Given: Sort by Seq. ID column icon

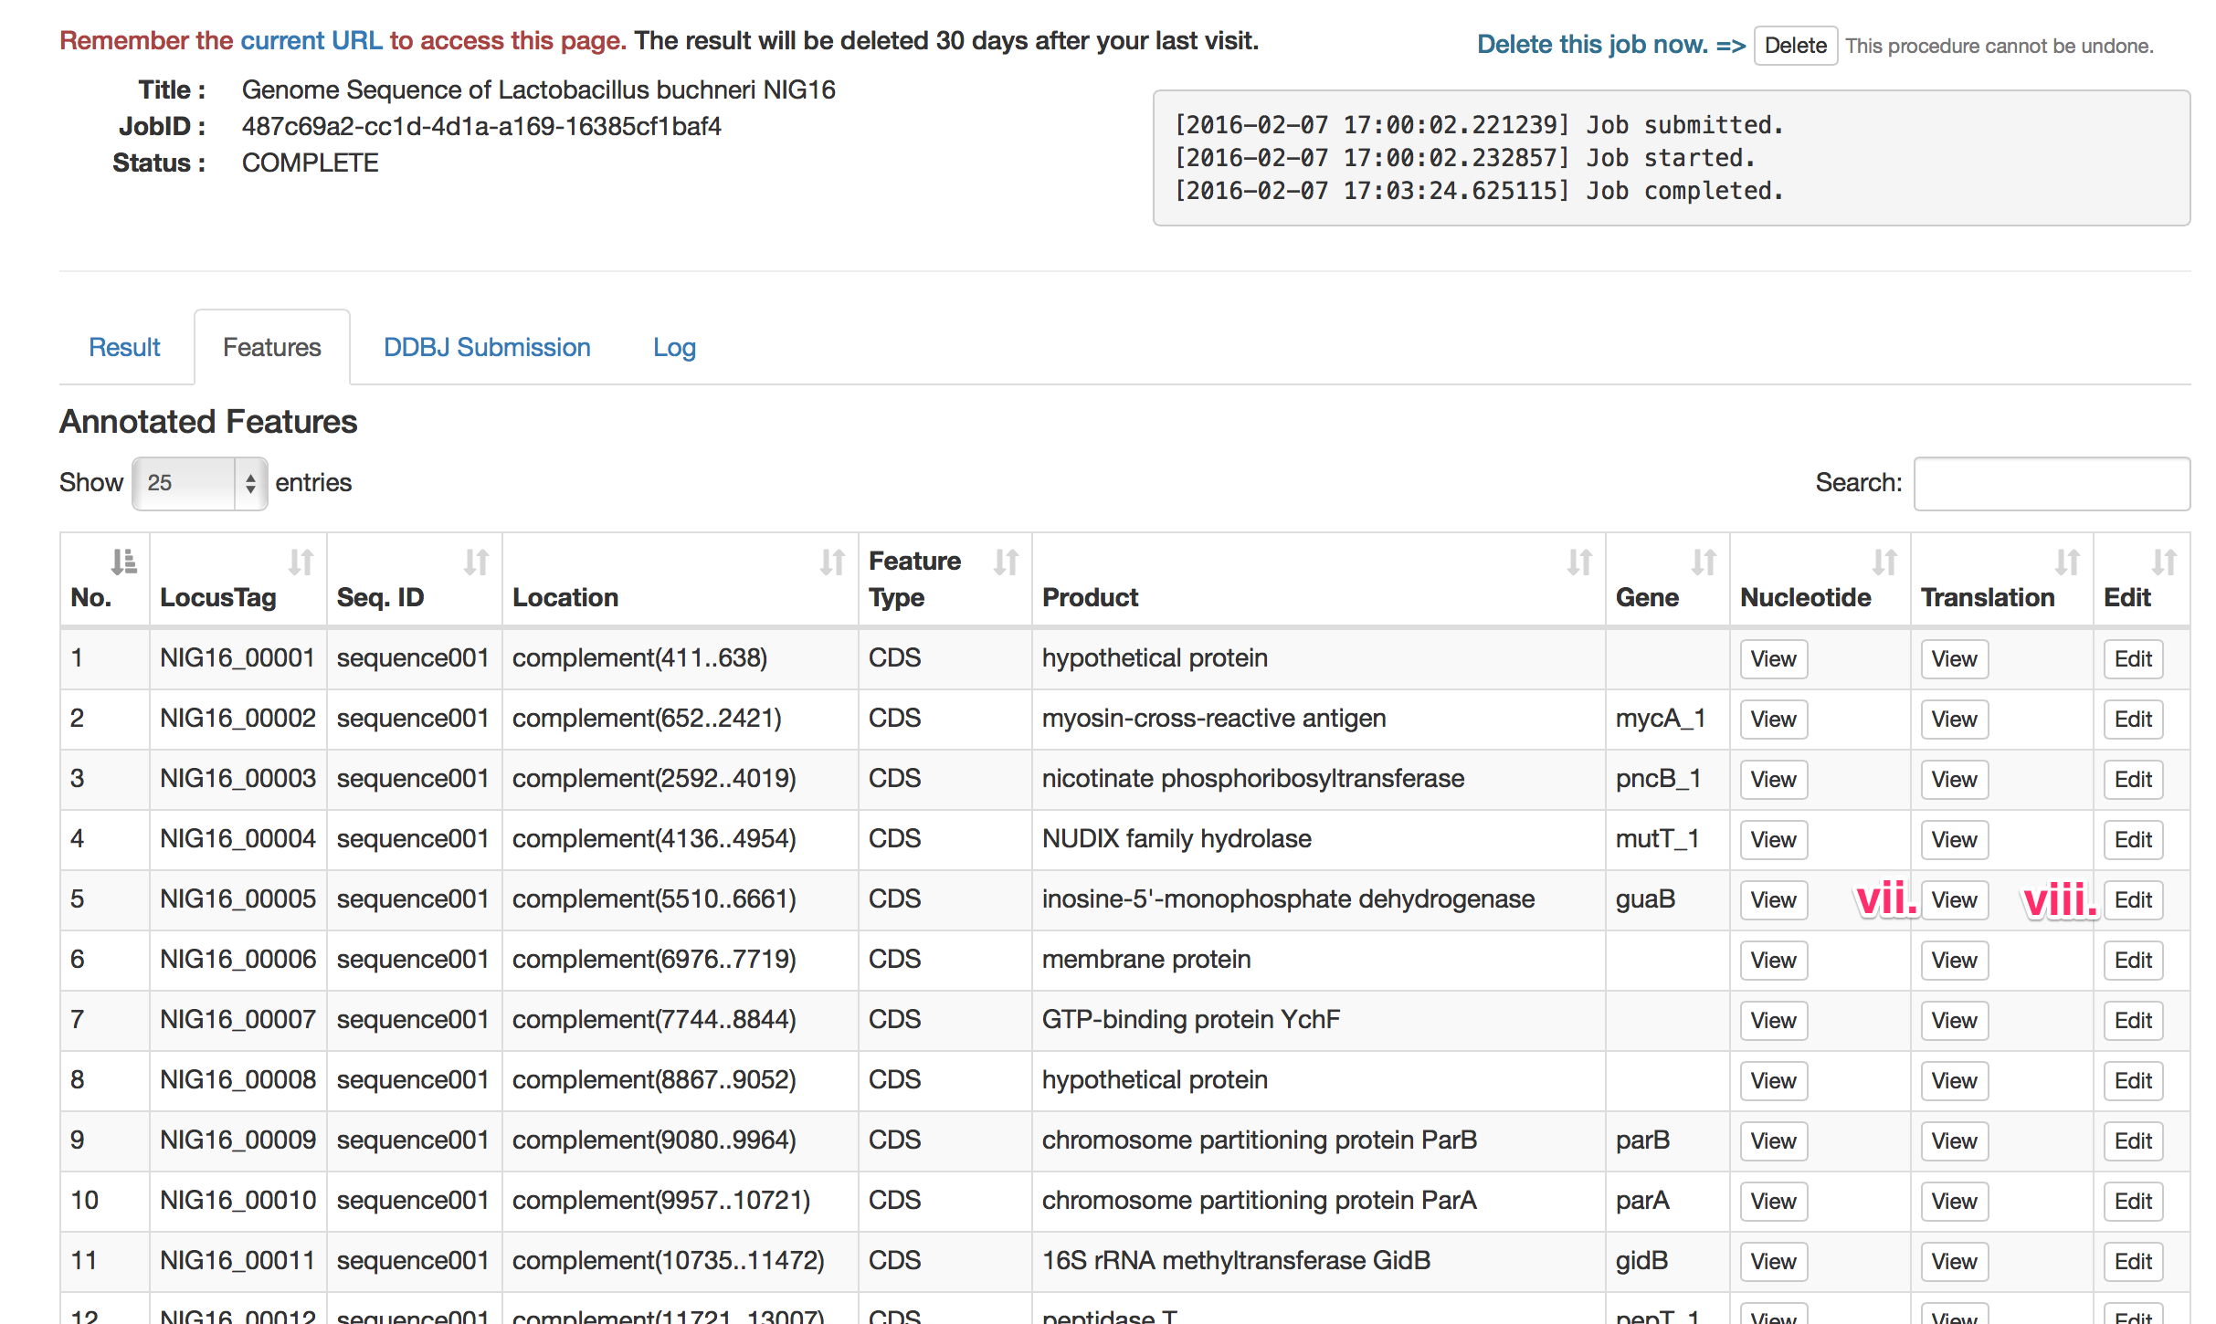Looking at the screenshot, I should point(476,562).
